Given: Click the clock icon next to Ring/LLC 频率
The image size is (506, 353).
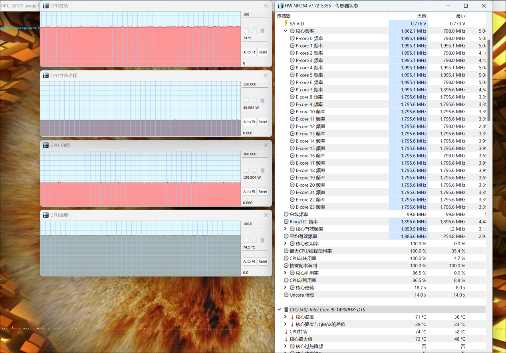Looking at the screenshot, I should pos(286,222).
